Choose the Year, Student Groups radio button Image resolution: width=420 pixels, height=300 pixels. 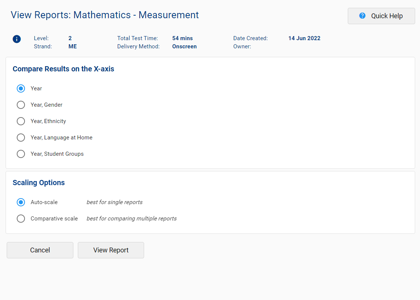click(21, 154)
